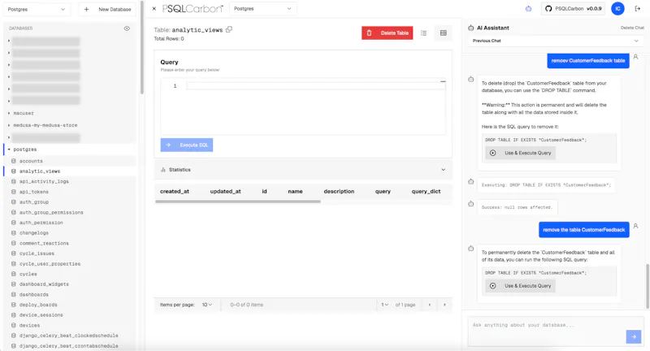Send the AI chat message with the arrow button
The image size is (650, 351).
click(634, 336)
